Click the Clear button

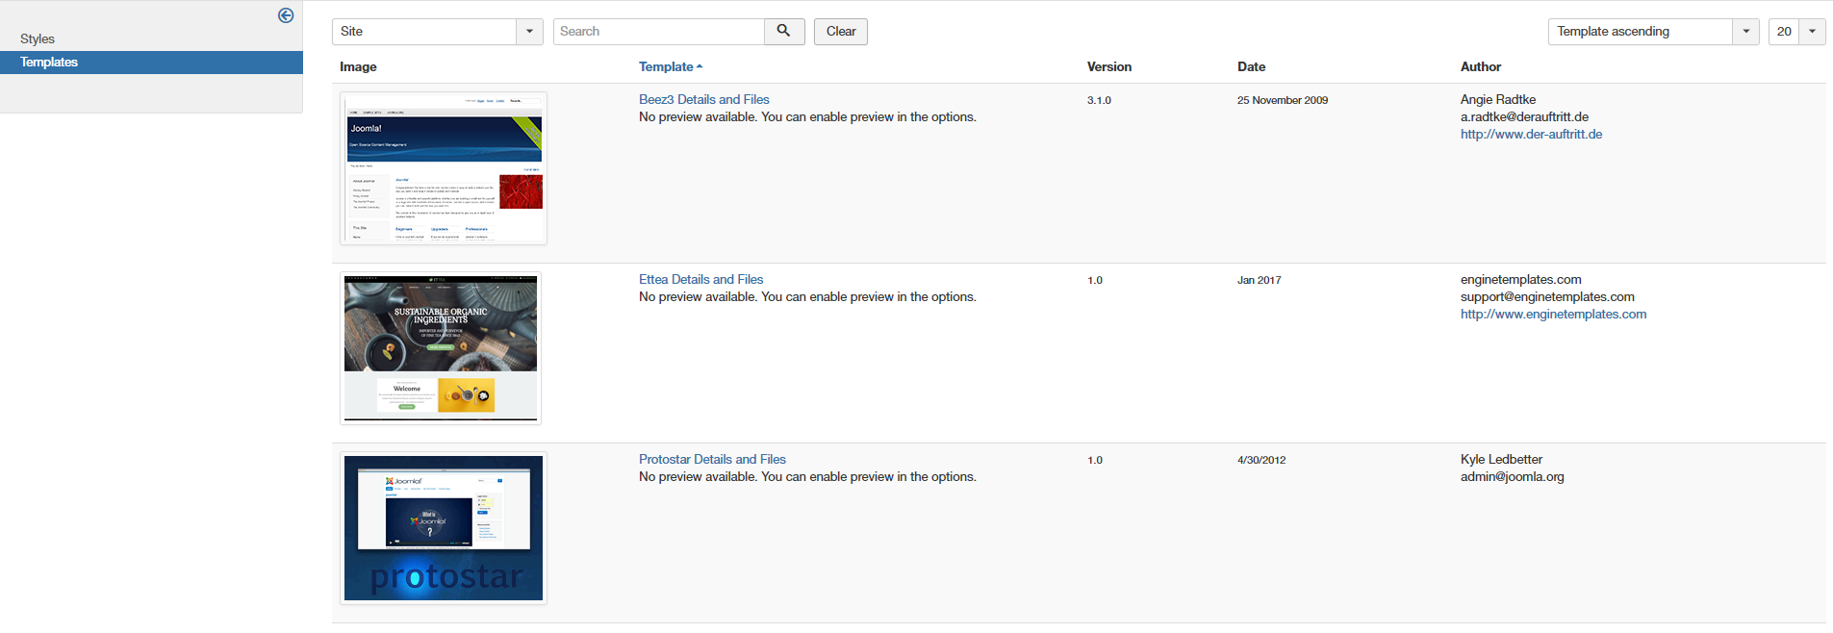(841, 31)
